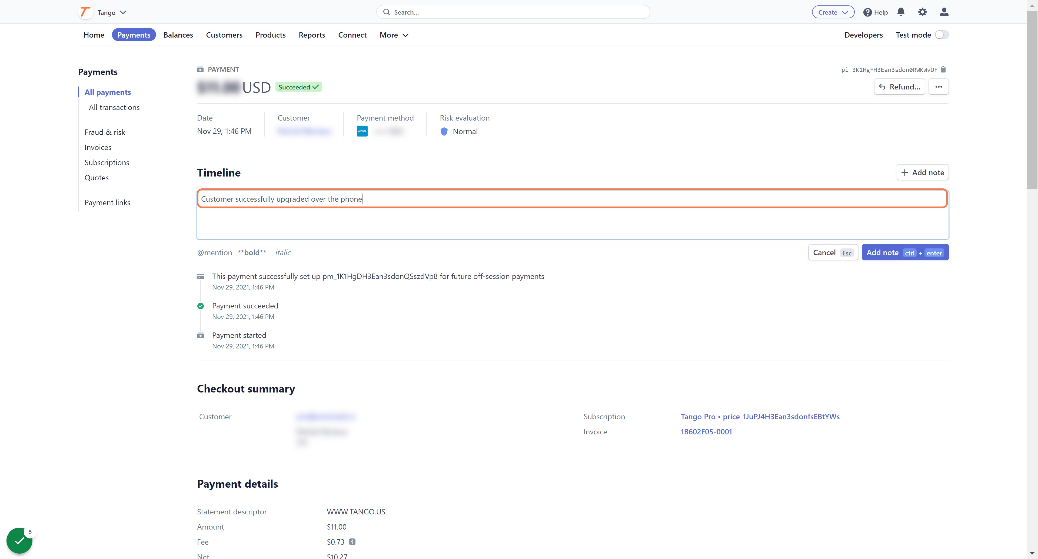Open the Create dropdown
The width and height of the screenshot is (1038, 559).
tap(833, 12)
